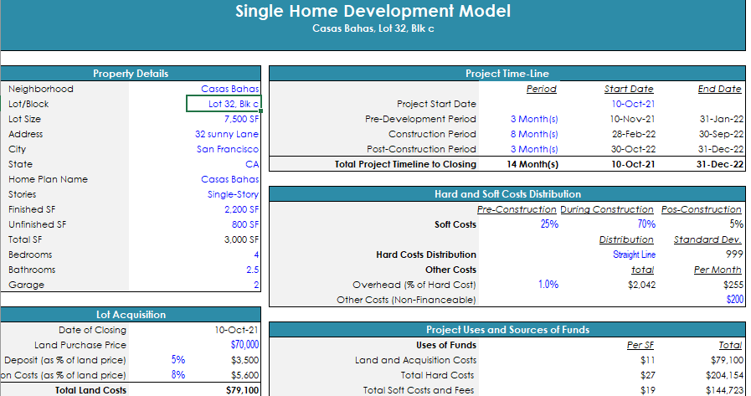Select the Overhead 1.0% of Hard Cost cell

[x=548, y=285]
